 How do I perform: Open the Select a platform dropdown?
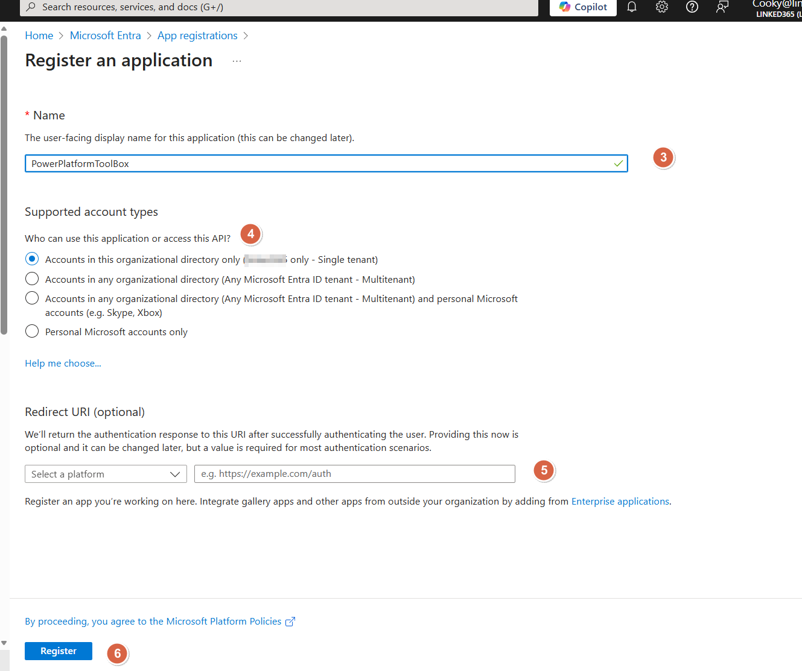point(106,474)
